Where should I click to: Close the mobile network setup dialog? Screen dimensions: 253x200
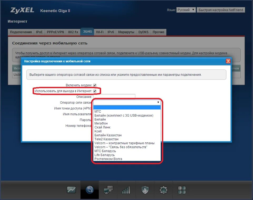[x=228, y=61]
